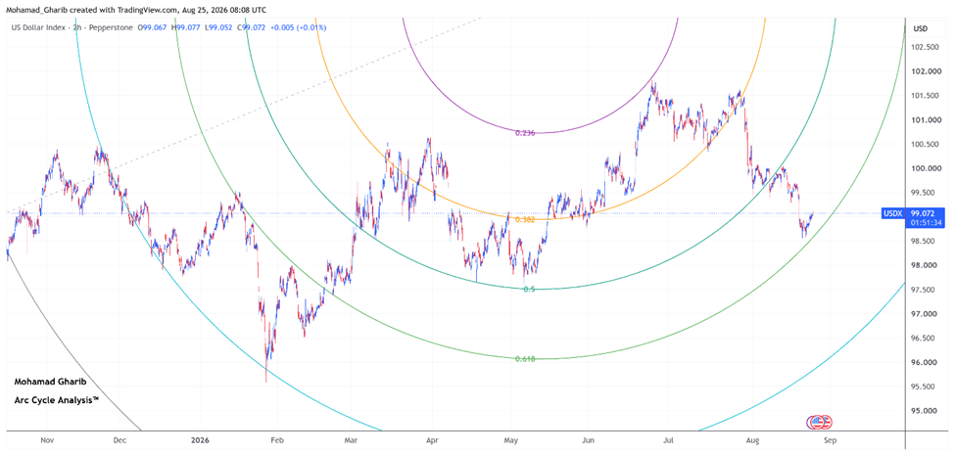Click the 101.500 price axis label
The image size is (955, 454).
[x=924, y=96]
